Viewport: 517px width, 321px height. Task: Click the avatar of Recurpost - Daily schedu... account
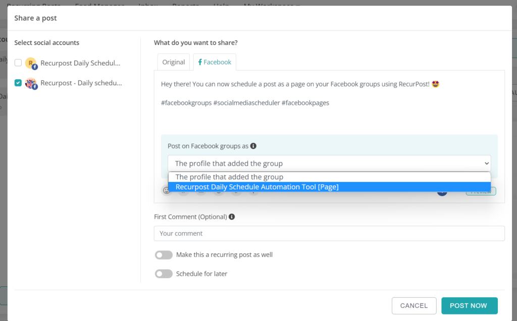(31, 83)
